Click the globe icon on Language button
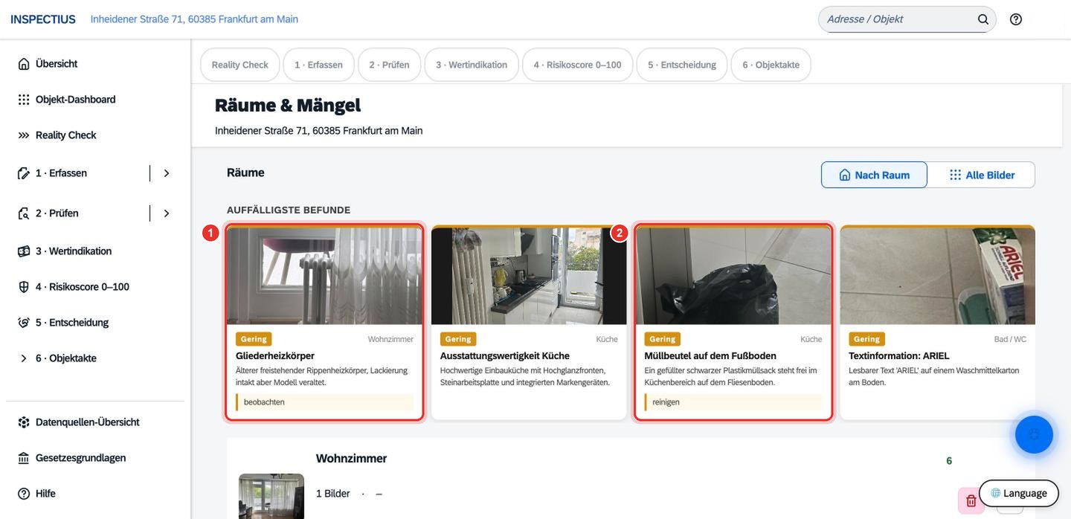1071x519 pixels. 996,493
